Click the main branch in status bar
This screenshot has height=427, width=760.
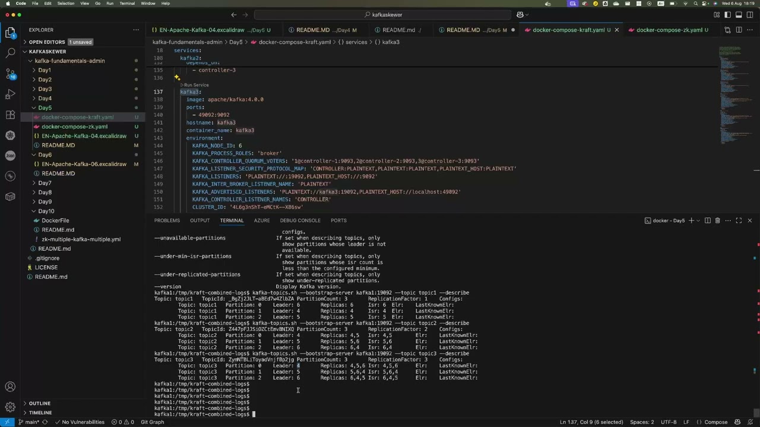click(29, 422)
